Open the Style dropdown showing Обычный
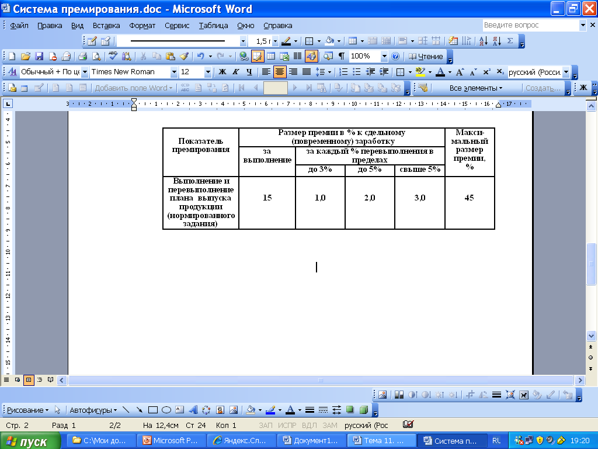The width and height of the screenshot is (598, 449). click(x=85, y=72)
